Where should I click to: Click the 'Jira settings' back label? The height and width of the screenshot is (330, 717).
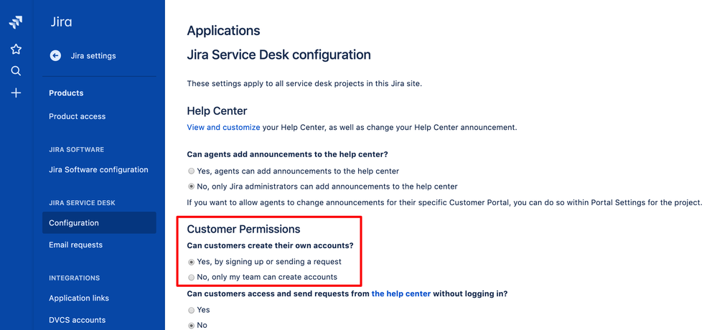93,56
